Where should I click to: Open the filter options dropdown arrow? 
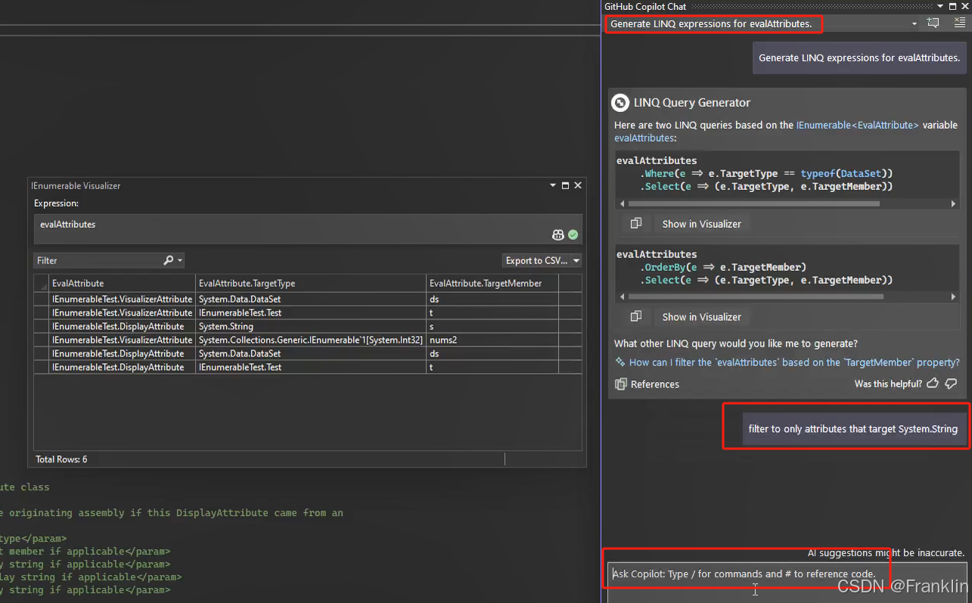[x=180, y=261]
